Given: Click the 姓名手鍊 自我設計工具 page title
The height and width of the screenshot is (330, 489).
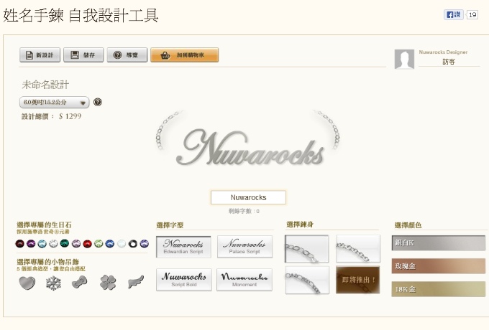Looking at the screenshot, I should [81, 15].
